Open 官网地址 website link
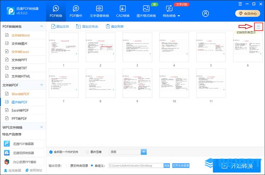265x175 pixels. [x=34, y=170]
